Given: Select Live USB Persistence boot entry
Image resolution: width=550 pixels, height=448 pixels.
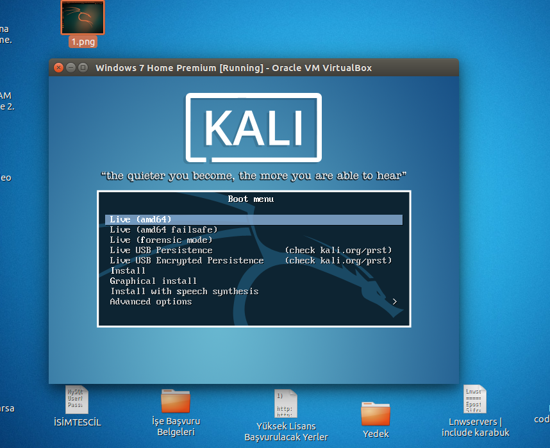Looking at the screenshot, I should (x=254, y=250).
